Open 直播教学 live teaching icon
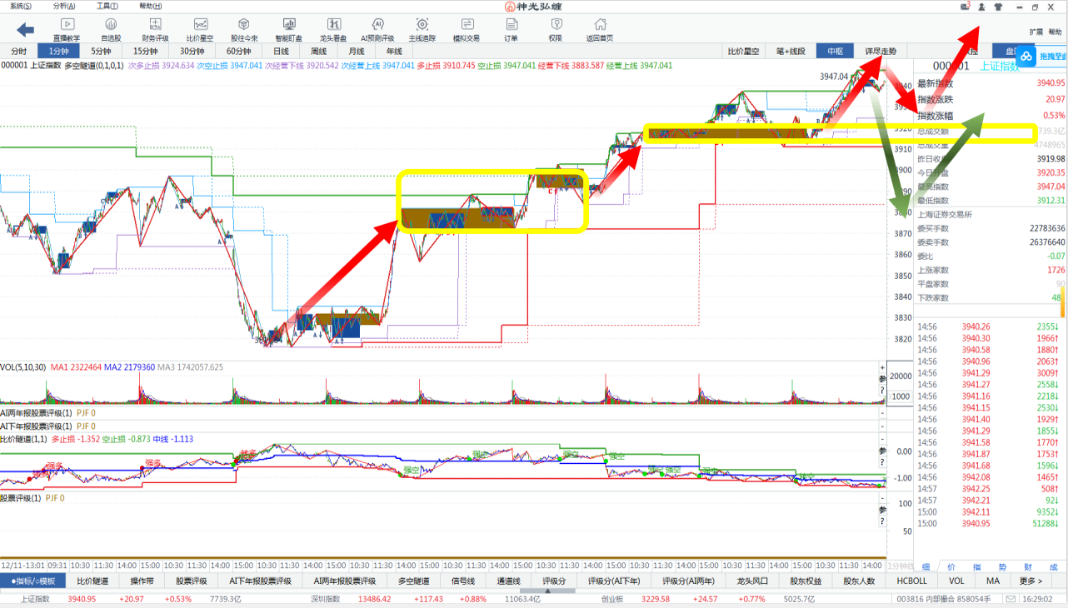Image resolution: width=1068 pixels, height=608 pixels. click(67, 29)
